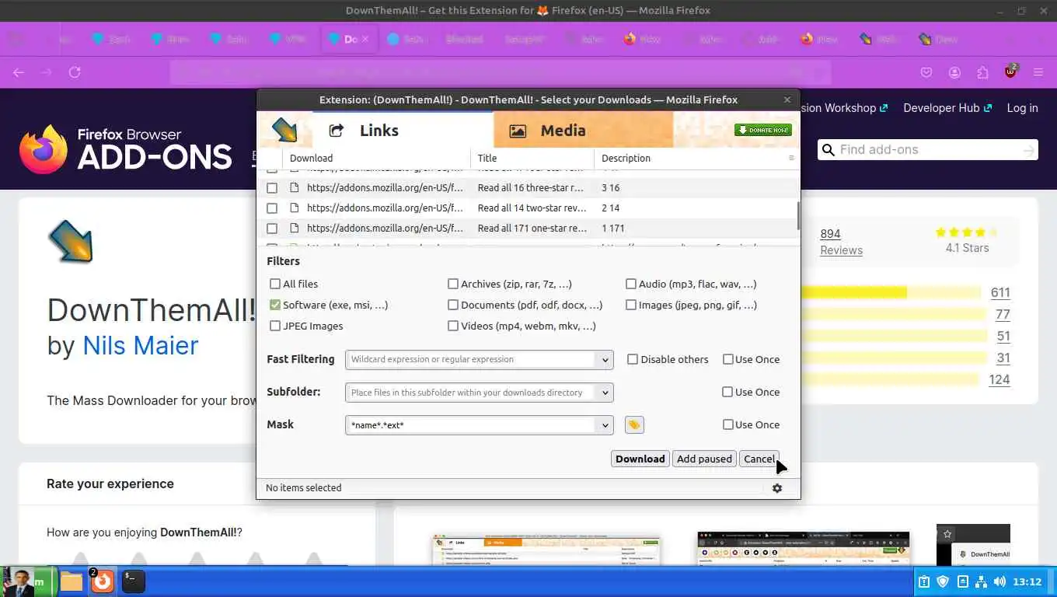Open the Developer Hub link
This screenshot has height=597, width=1057.
click(x=947, y=108)
